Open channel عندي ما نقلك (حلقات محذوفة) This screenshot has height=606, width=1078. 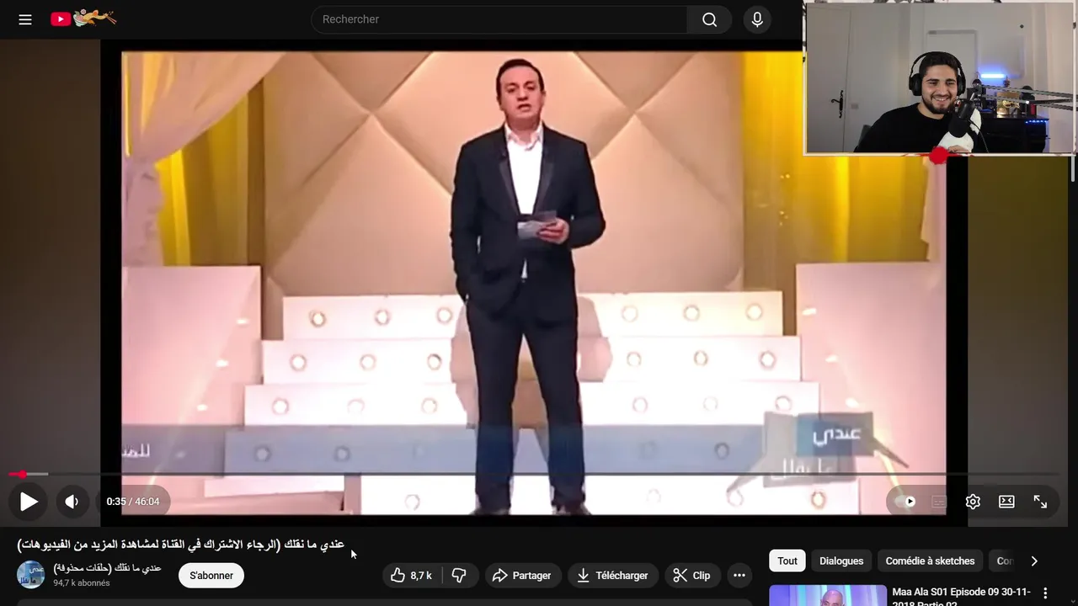[107, 568]
